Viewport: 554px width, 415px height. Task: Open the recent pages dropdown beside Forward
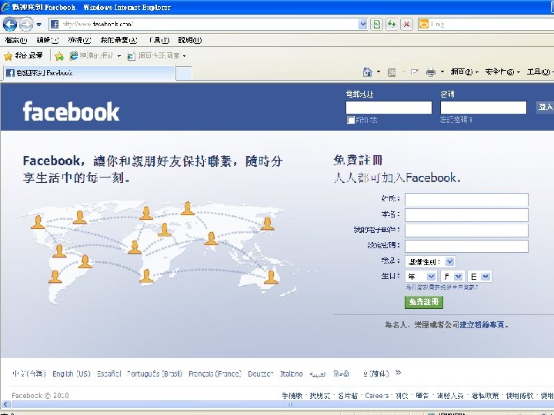pyautogui.click(x=39, y=25)
